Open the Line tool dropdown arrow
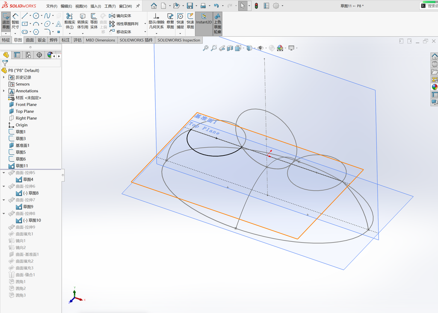 (x=30, y=16)
